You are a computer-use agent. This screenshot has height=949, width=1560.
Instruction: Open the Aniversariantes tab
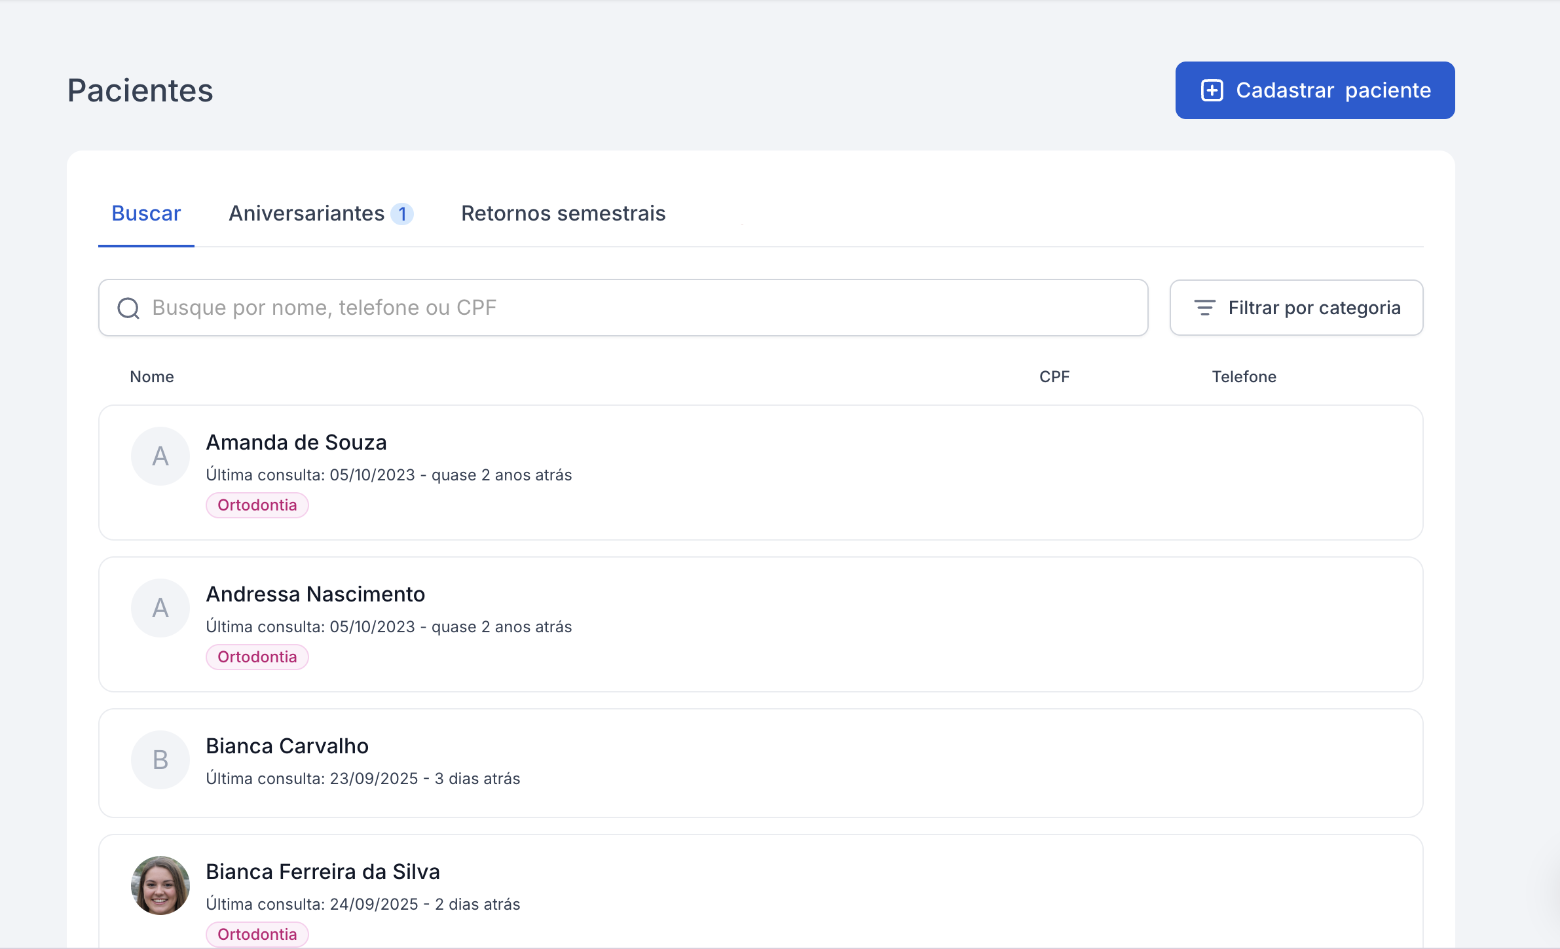tap(306, 214)
